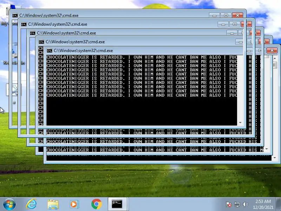Select the desktop icon labeled "a"
The width and height of the screenshot is (281, 211).
point(14,94)
